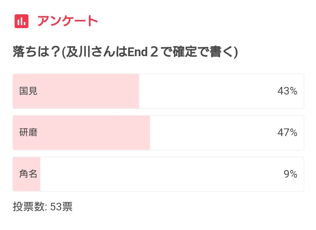Click the 53票 total number
The width and height of the screenshot is (316, 230).
61,207
